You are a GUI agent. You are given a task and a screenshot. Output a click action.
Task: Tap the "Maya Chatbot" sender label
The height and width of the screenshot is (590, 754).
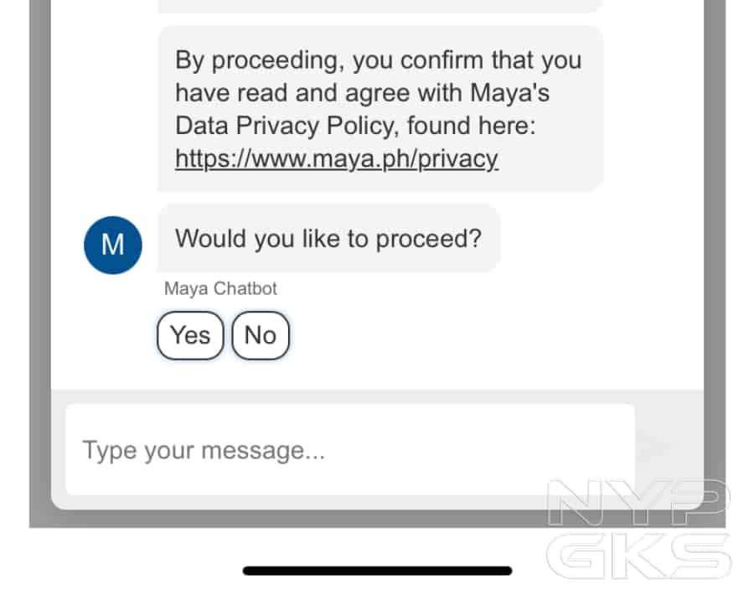(x=220, y=289)
